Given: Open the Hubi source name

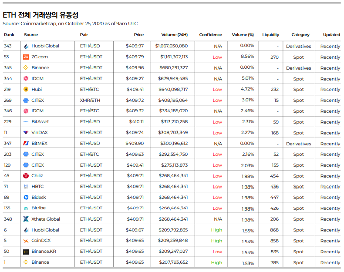Looking at the screenshot, I should [37, 89].
